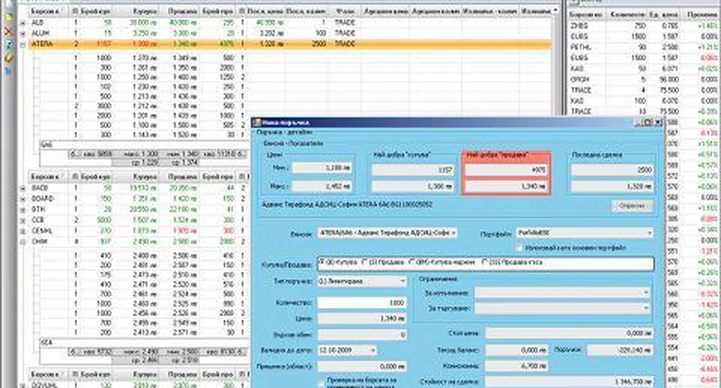Screen dimensions: 721x388
Task: Click the Мин price field
Action: point(323,168)
